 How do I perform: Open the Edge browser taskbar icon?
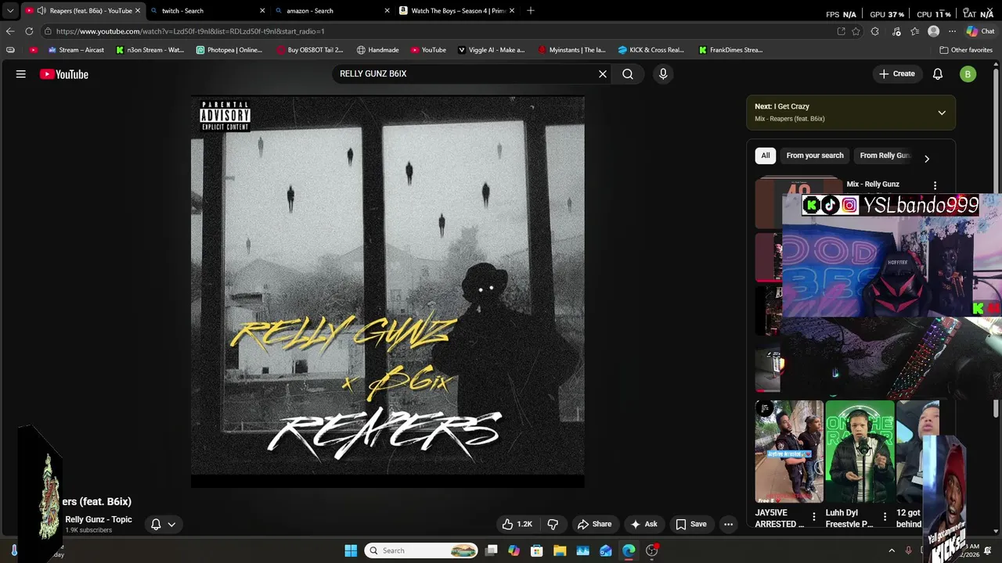pyautogui.click(x=629, y=550)
